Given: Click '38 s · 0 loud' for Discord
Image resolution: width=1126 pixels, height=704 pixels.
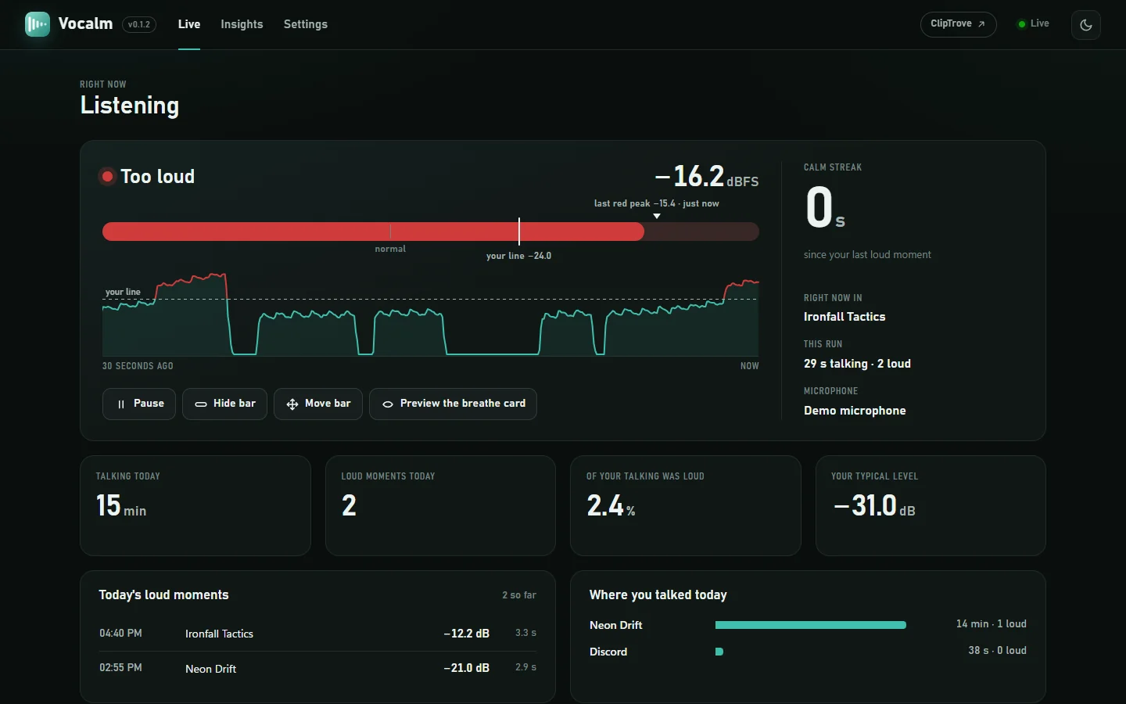Looking at the screenshot, I should (x=998, y=651).
